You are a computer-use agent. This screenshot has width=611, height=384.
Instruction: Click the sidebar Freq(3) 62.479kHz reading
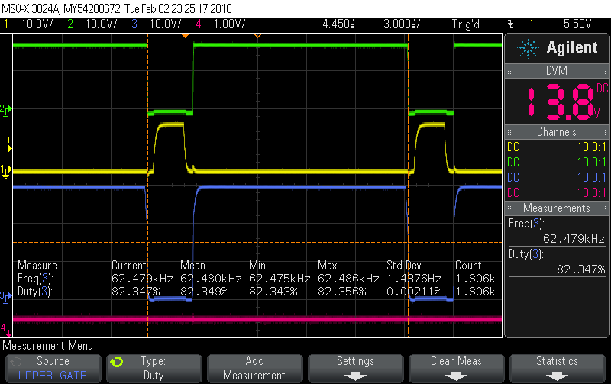557,231
